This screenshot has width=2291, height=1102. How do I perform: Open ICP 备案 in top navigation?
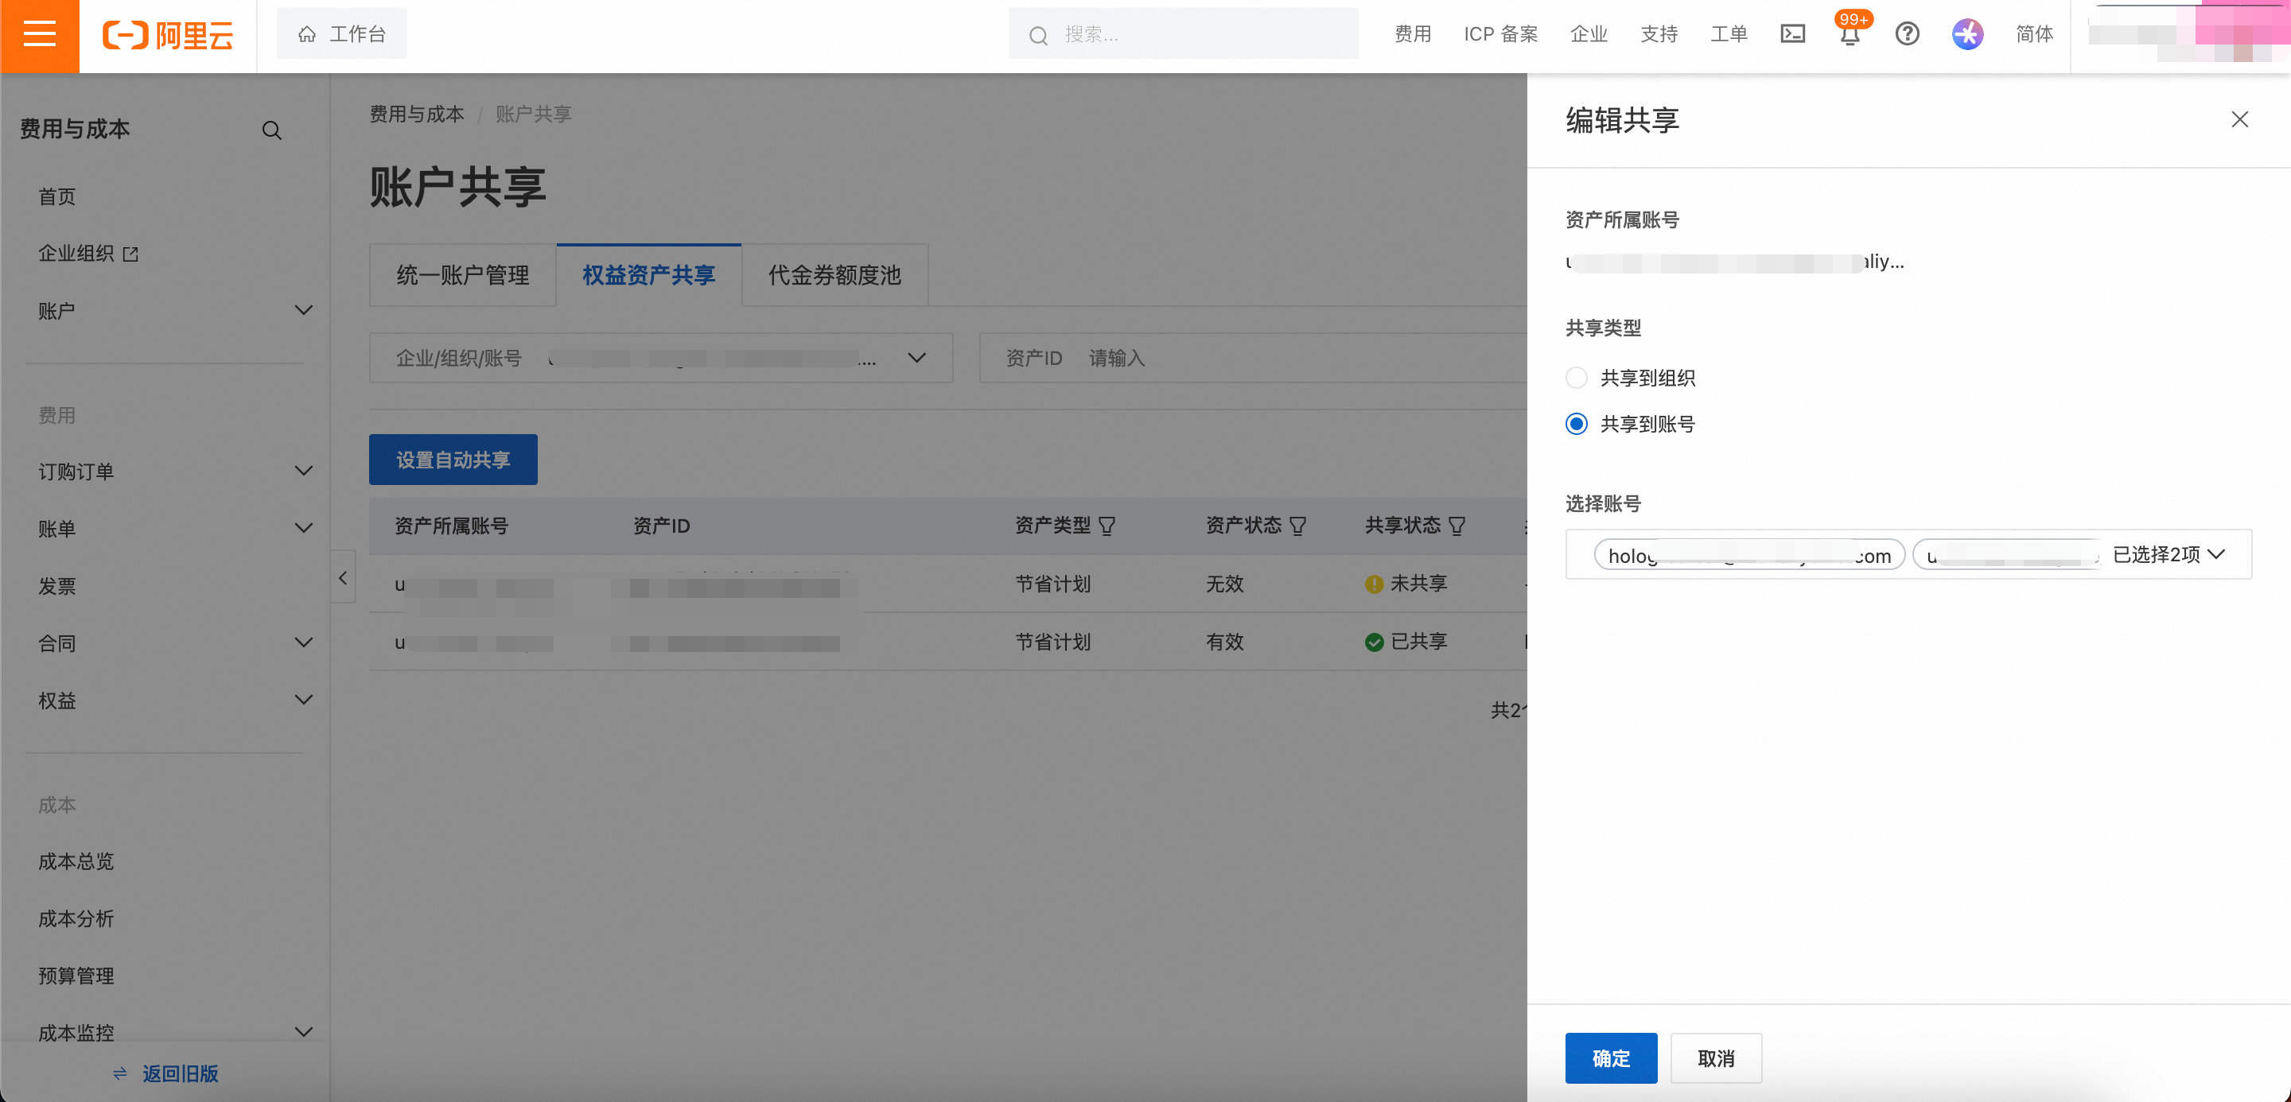[x=1500, y=35]
